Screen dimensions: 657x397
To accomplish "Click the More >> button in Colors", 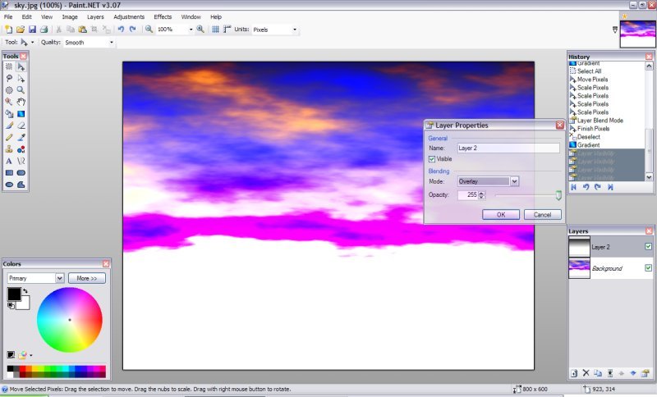I will click(87, 278).
